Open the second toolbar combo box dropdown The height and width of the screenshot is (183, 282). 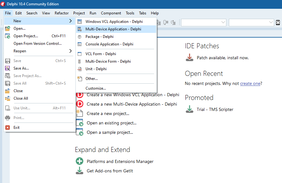271,22
